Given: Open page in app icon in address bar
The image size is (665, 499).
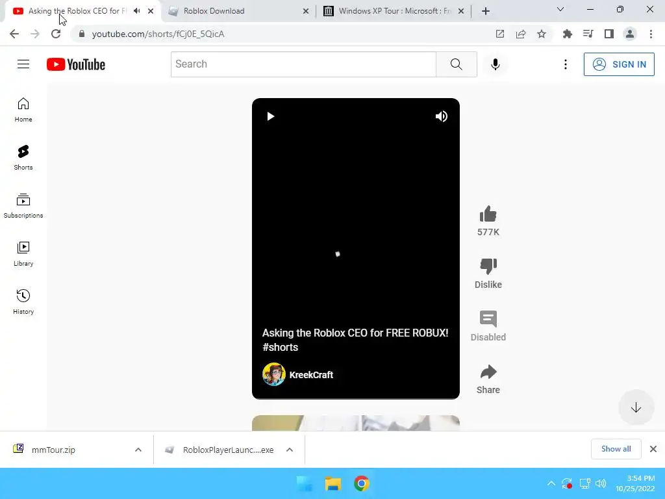Looking at the screenshot, I should (x=500, y=34).
